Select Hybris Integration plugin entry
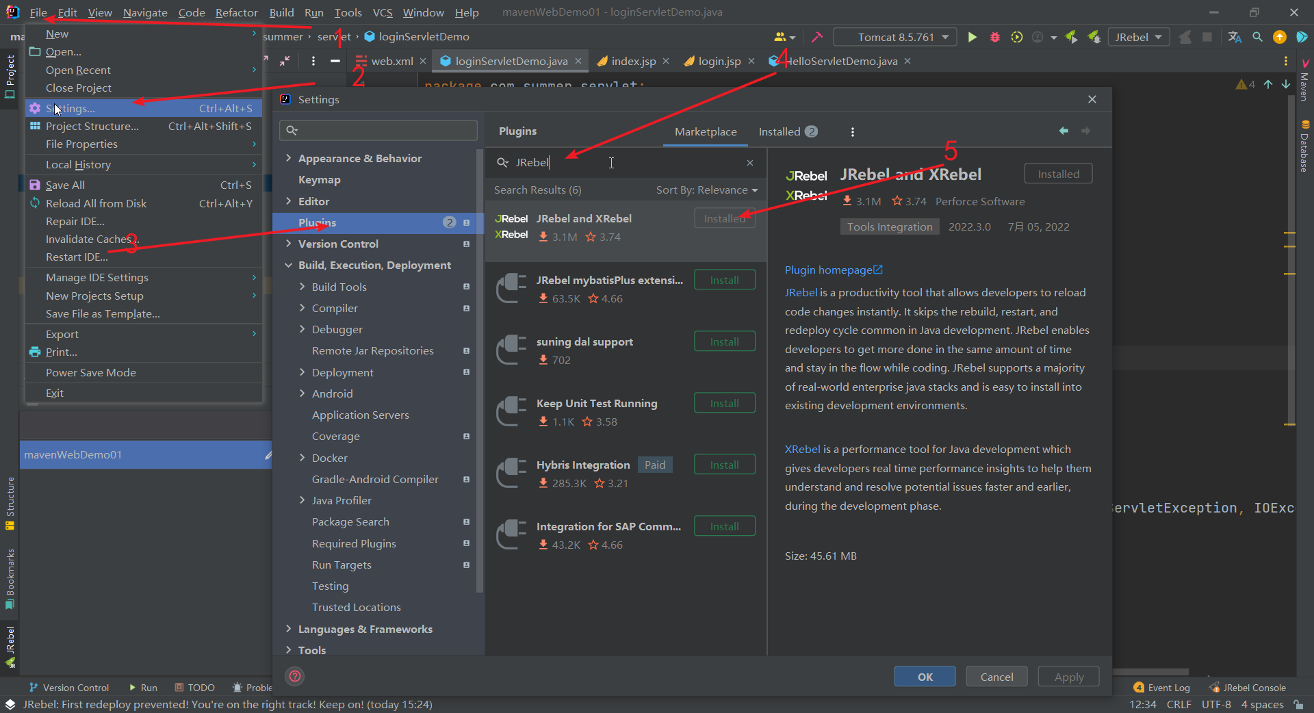 tap(626, 474)
